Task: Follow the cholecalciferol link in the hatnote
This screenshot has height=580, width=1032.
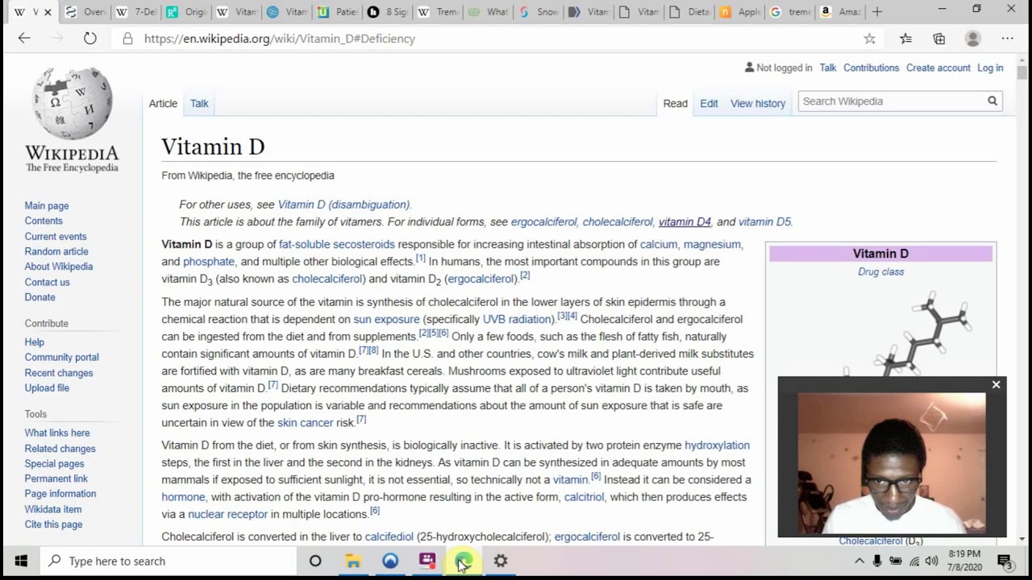Action: pos(618,222)
